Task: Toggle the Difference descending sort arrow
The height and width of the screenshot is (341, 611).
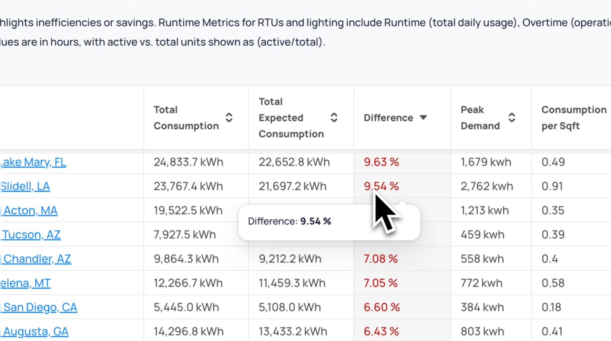Action: (423, 118)
